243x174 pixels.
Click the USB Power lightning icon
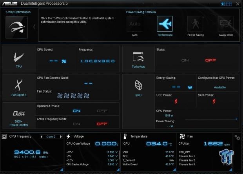176,101
